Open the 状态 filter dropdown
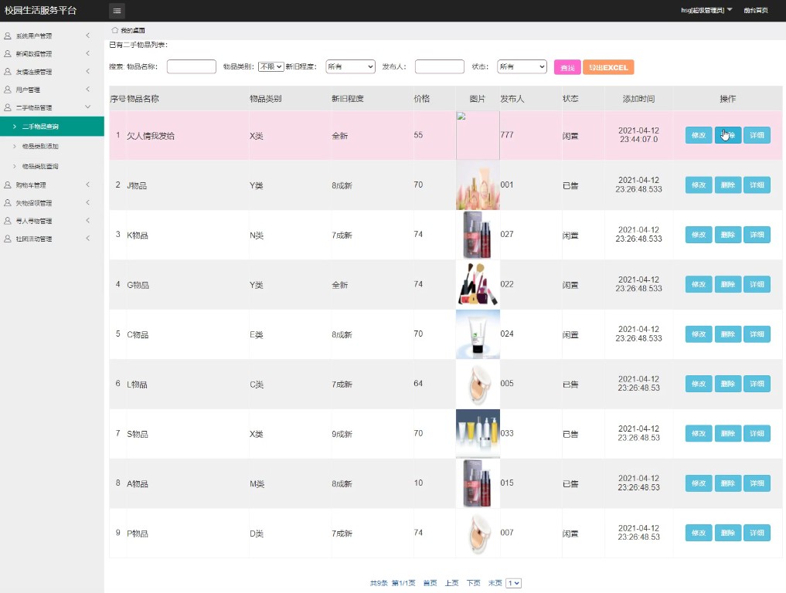The width and height of the screenshot is (786, 593). point(522,66)
